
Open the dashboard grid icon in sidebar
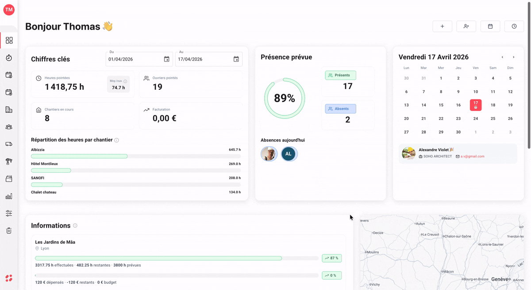[9, 40]
